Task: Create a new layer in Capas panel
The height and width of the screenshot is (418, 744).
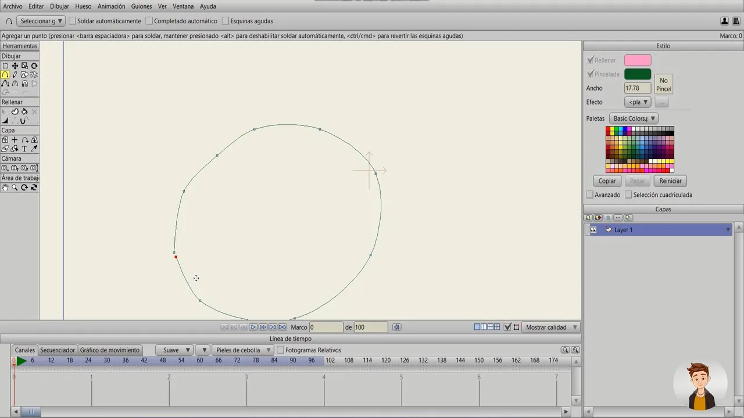Action: click(588, 218)
